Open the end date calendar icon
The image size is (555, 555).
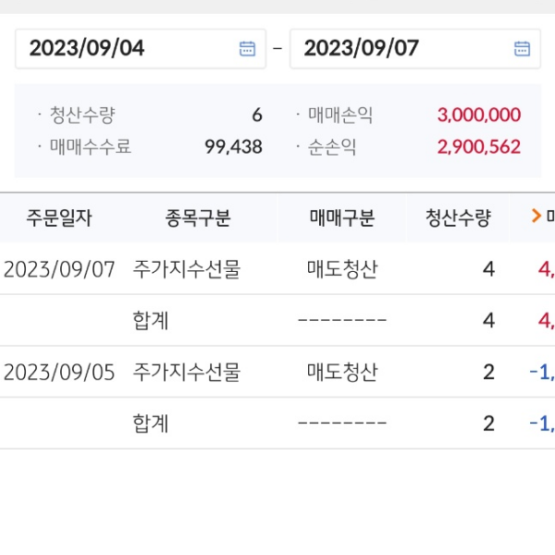522,49
